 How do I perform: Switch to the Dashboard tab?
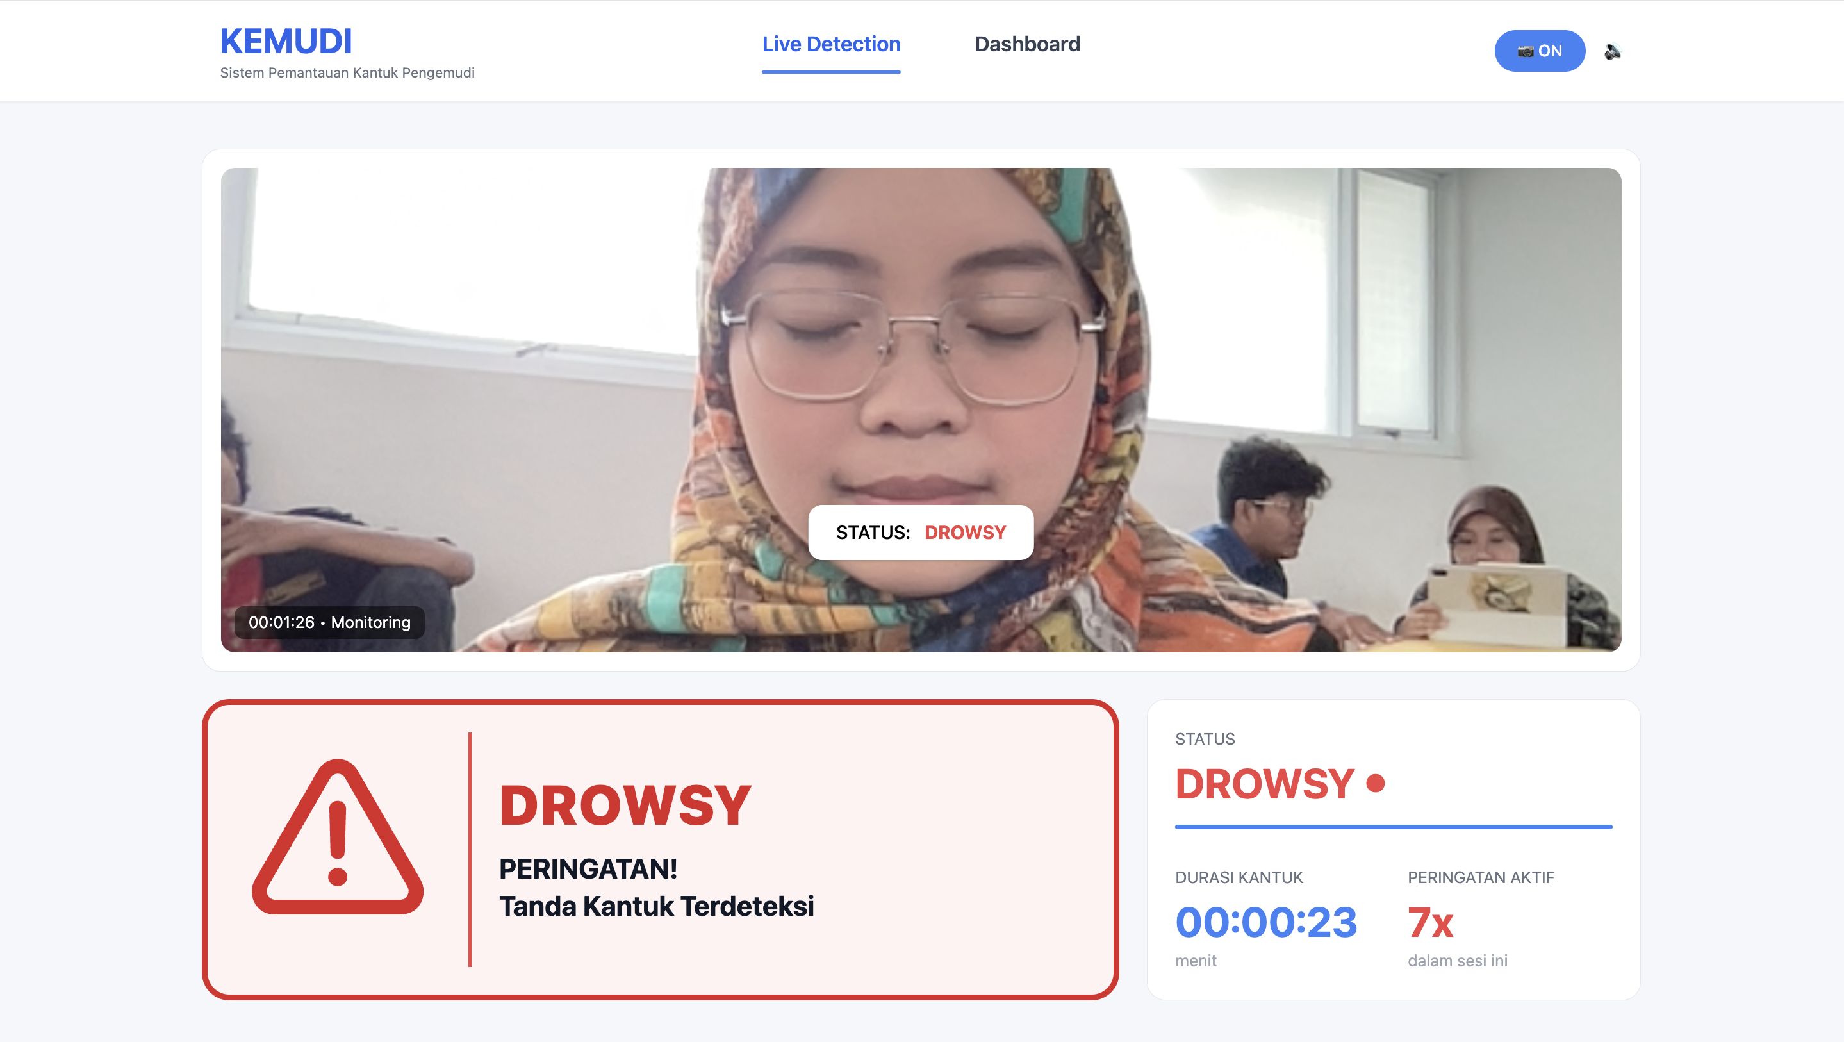[1027, 44]
